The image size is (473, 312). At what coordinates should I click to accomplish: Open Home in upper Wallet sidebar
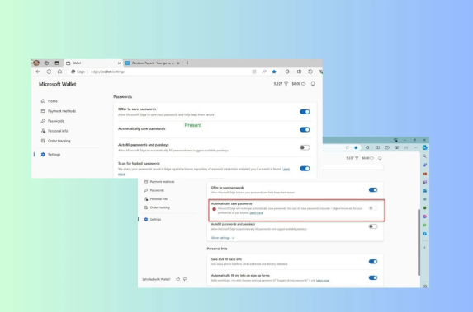[x=50, y=101]
